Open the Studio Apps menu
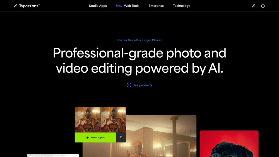Screen dimensions: 279x157 pos(98,6)
